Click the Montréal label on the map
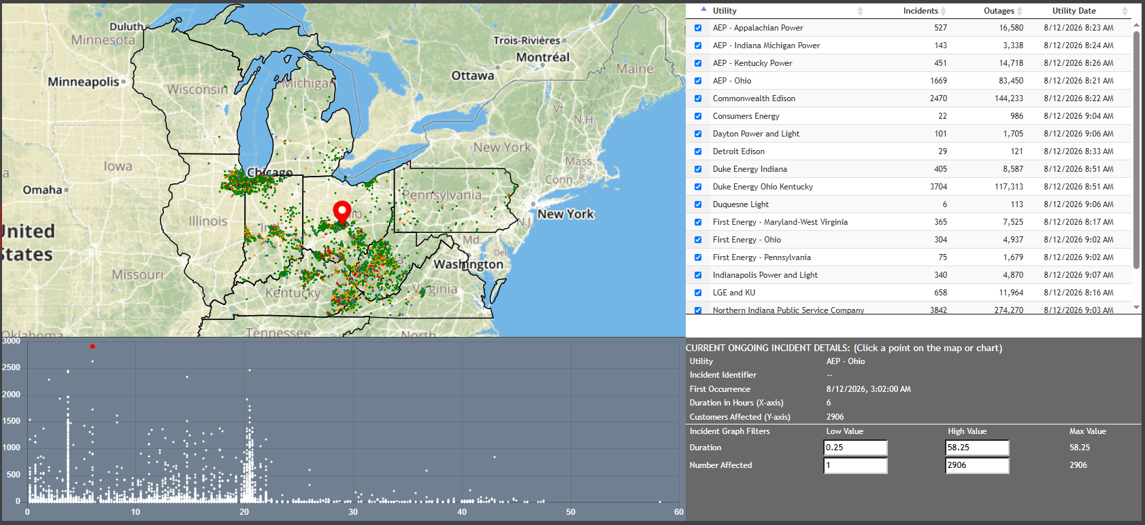This screenshot has height=525, width=1145. (x=543, y=57)
